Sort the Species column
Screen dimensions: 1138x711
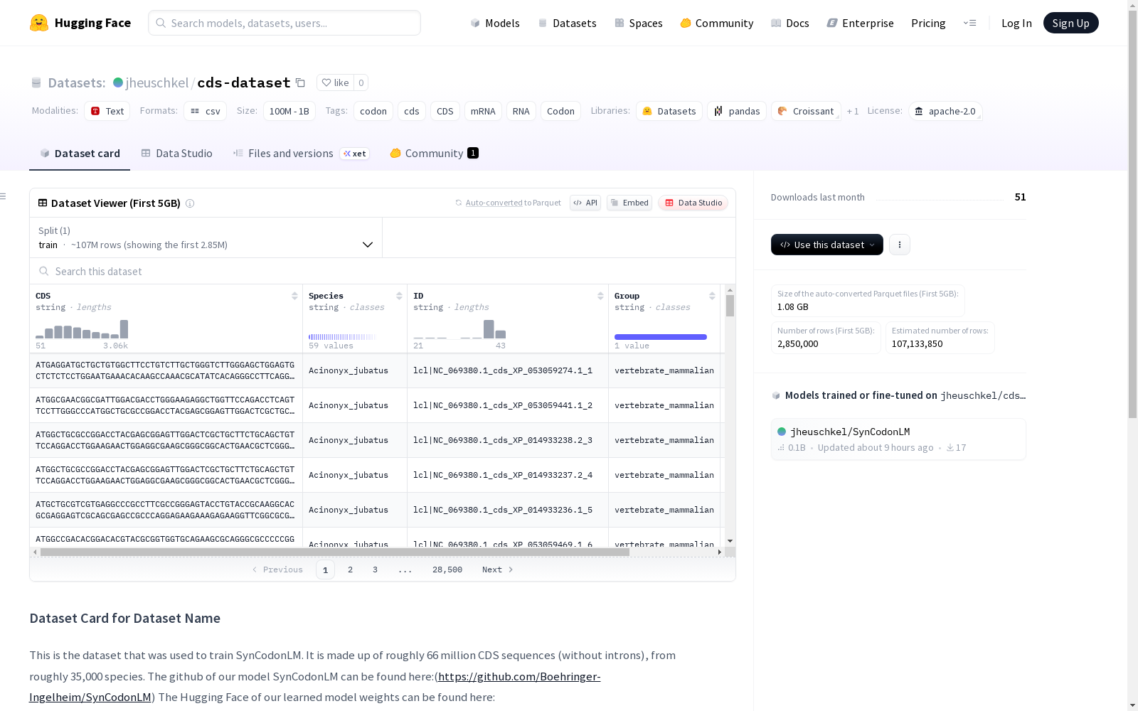click(x=399, y=296)
